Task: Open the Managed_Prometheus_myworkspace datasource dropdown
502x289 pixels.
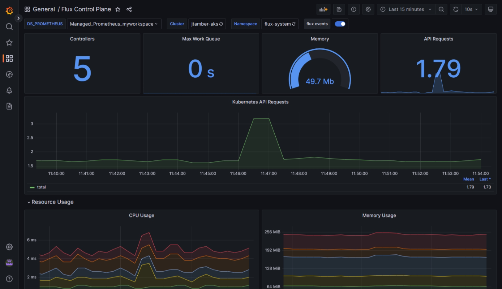Action: coord(114,24)
